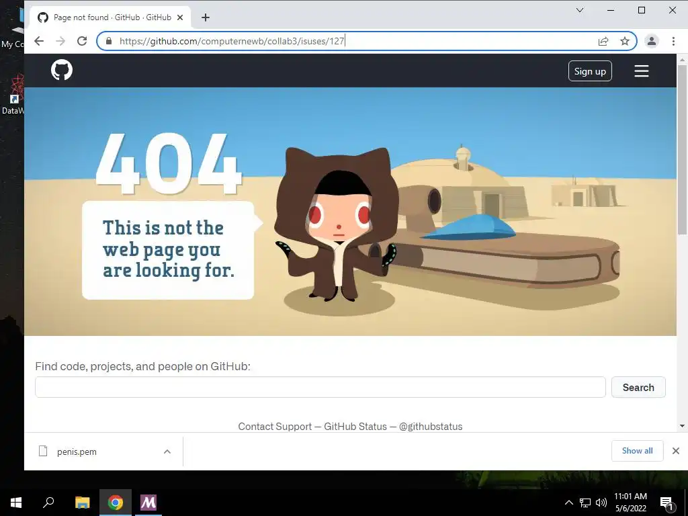Go back to the previous page
The image size is (688, 516).
tap(39, 41)
